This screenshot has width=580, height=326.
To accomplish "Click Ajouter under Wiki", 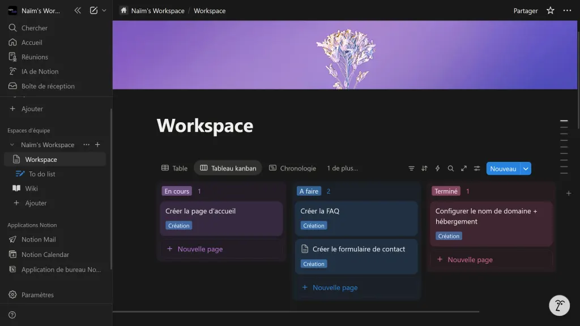I will pyautogui.click(x=55, y=203).
